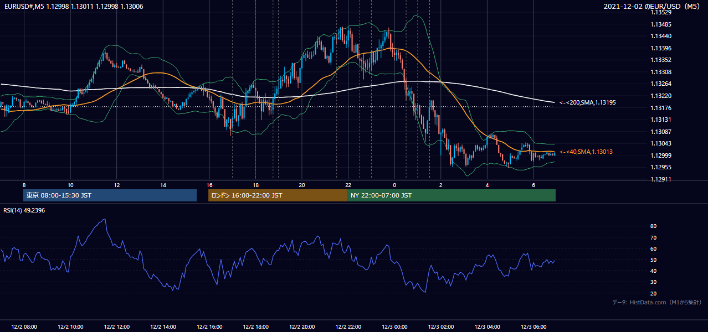Click hour tick 16 under the price chart
Screen dimensions: 708x332
[209, 185]
